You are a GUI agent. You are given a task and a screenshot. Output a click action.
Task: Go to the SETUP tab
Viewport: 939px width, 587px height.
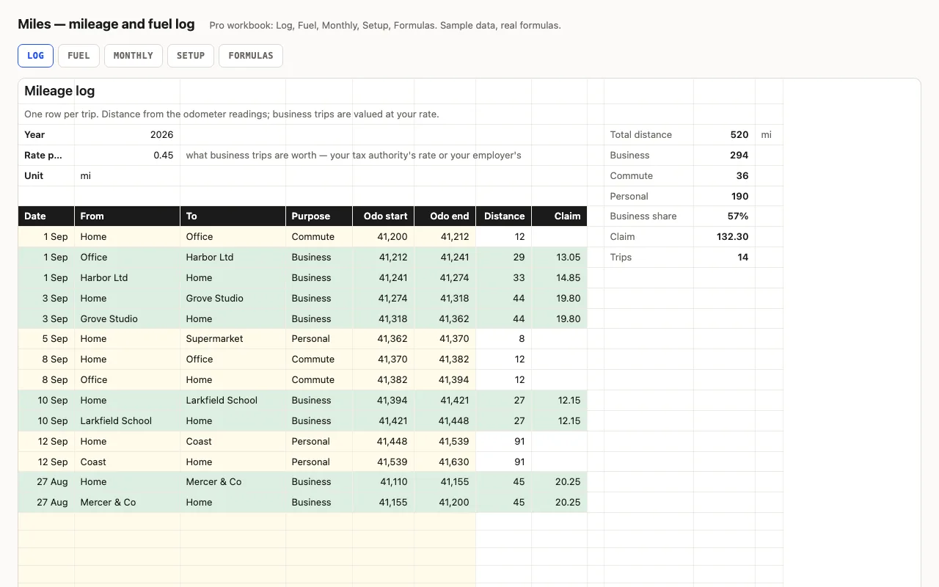click(191, 56)
